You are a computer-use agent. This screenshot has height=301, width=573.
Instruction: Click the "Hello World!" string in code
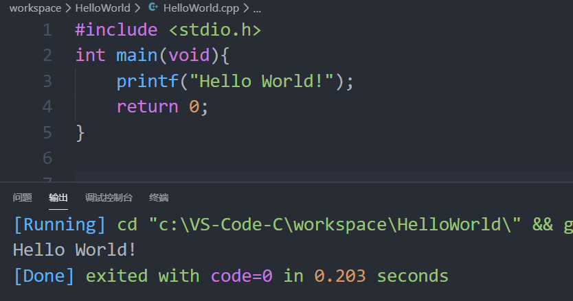[x=261, y=81]
